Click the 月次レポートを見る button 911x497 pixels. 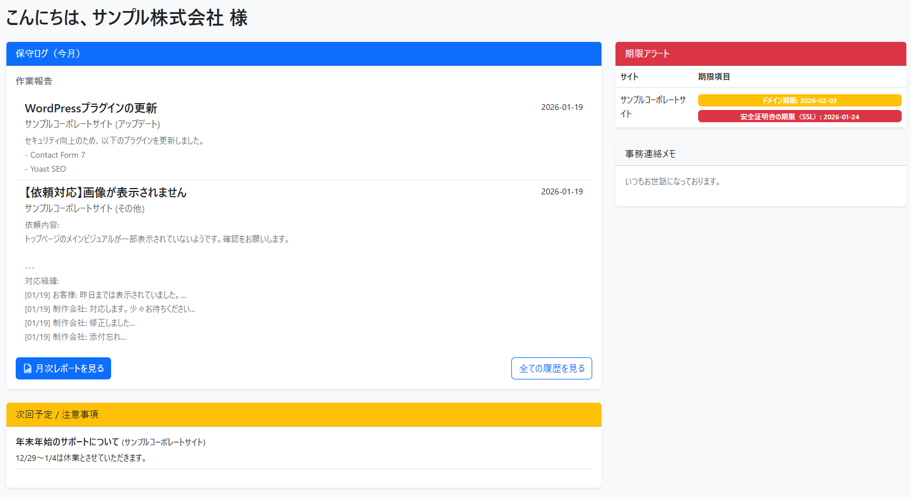[63, 368]
